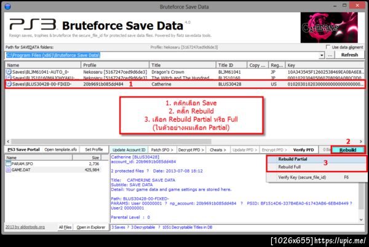Maximize the Bruteforce Save Data window
This screenshot has height=247, width=369.
tap(344, 6)
